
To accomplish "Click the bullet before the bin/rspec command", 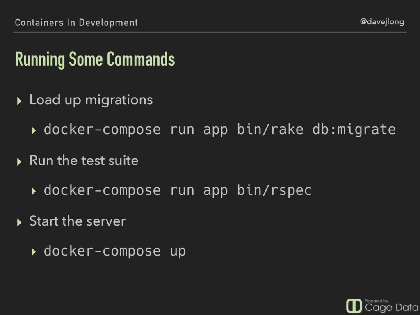I will [x=34, y=191].
